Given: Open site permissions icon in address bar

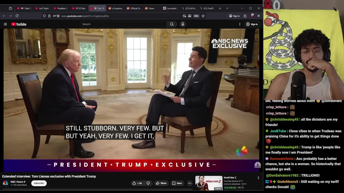Looking at the screenshot, I should [54, 16].
